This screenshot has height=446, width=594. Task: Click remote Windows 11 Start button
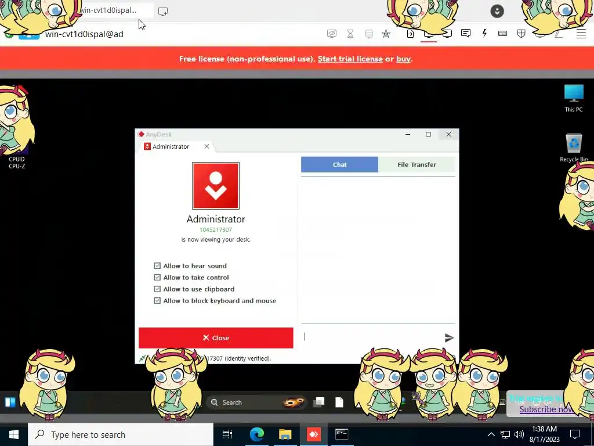click(x=10, y=402)
